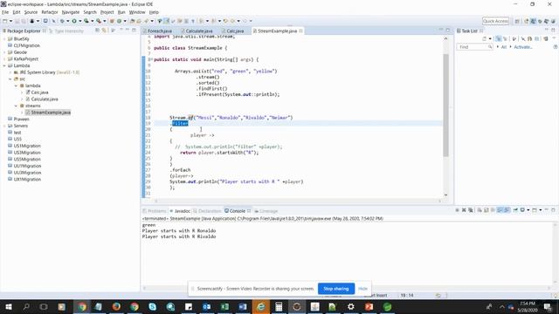Toggle Word Wrap in Console toolbar

(x=493, y=210)
